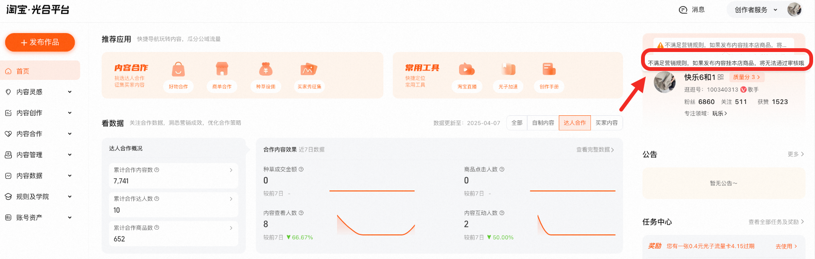Click the 淘宝·光合平台 logo
This screenshot has height=259, width=815.
pyautogui.click(x=38, y=9)
